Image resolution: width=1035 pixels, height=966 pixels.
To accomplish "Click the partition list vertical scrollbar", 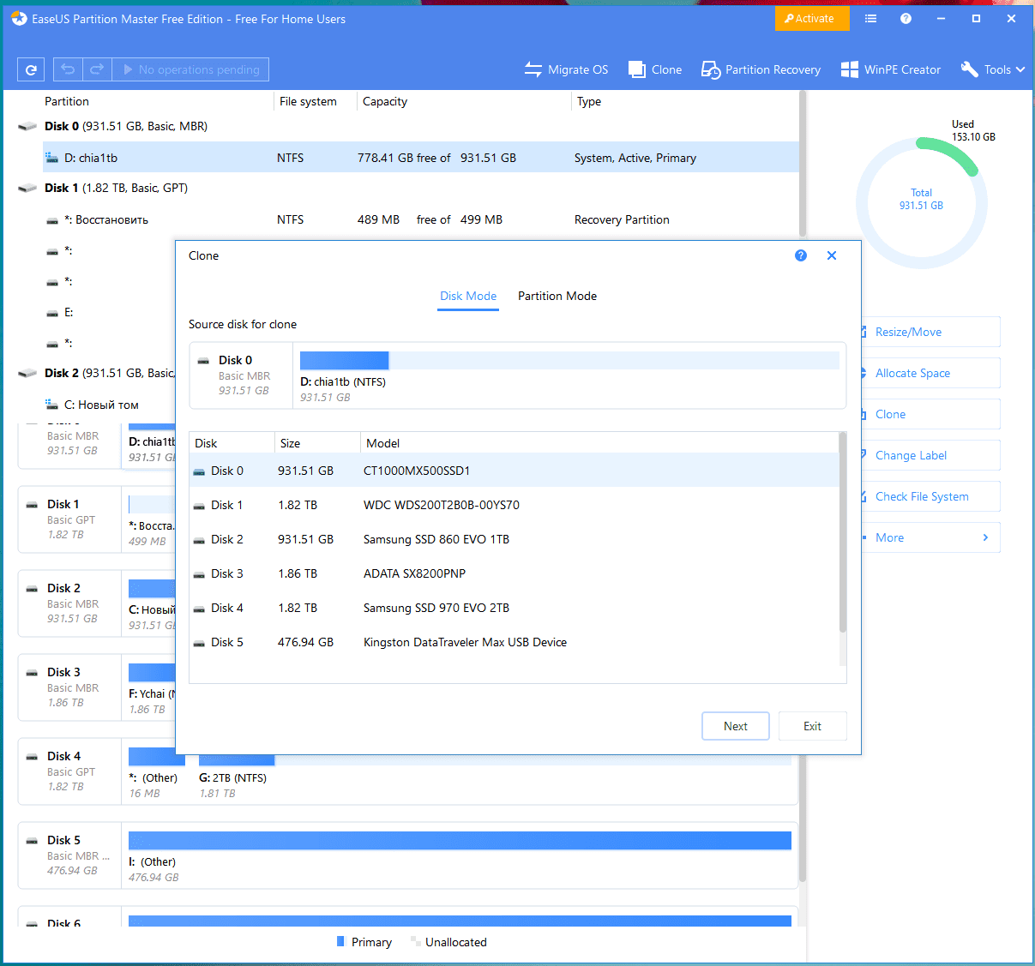I will (x=803, y=163).
